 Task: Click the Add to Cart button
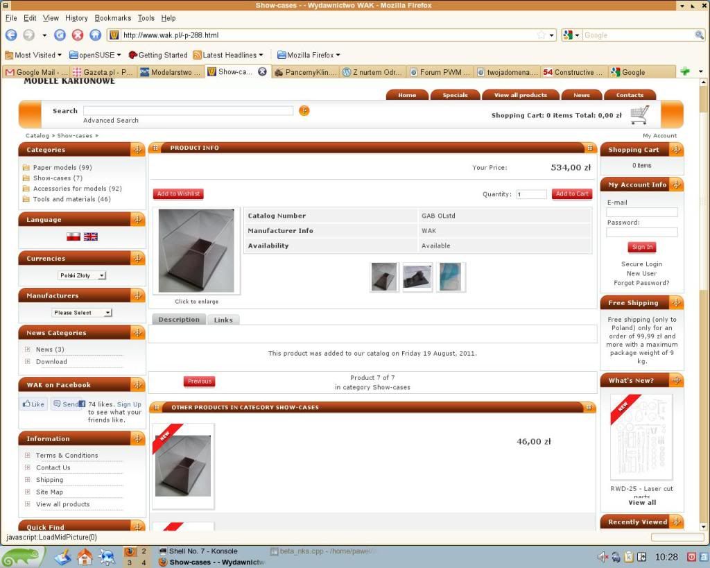click(x=572, y=194)
